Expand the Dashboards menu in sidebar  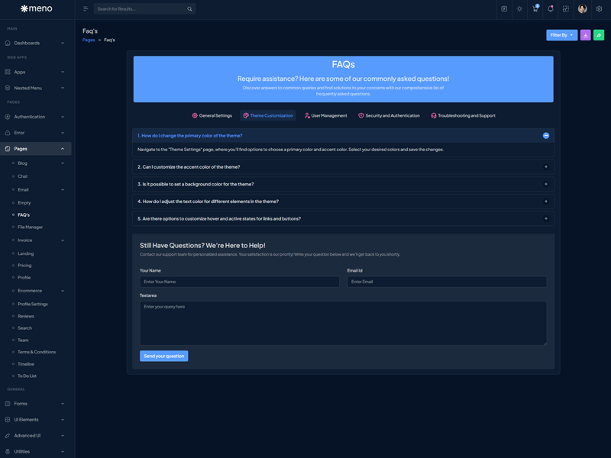click(x=37, y=43)
